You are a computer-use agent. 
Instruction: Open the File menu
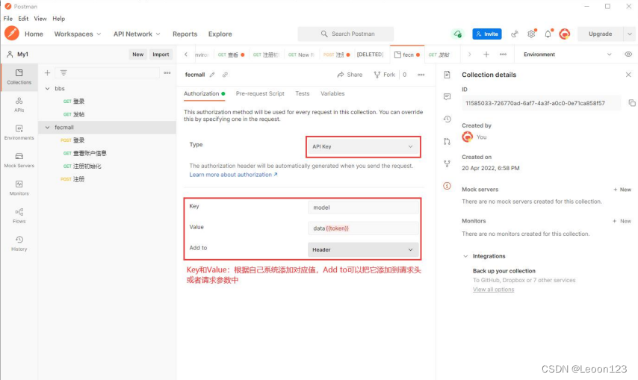[7, 18]
